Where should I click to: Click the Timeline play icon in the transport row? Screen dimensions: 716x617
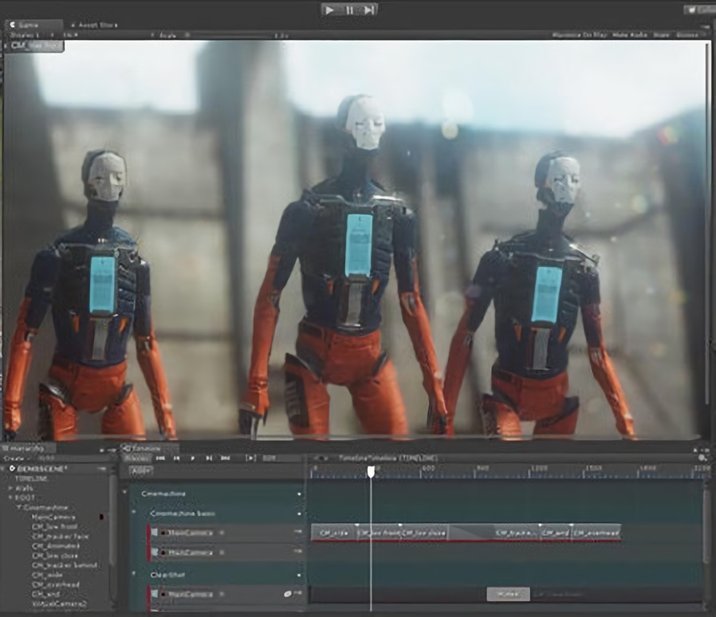tap(193, 458)
